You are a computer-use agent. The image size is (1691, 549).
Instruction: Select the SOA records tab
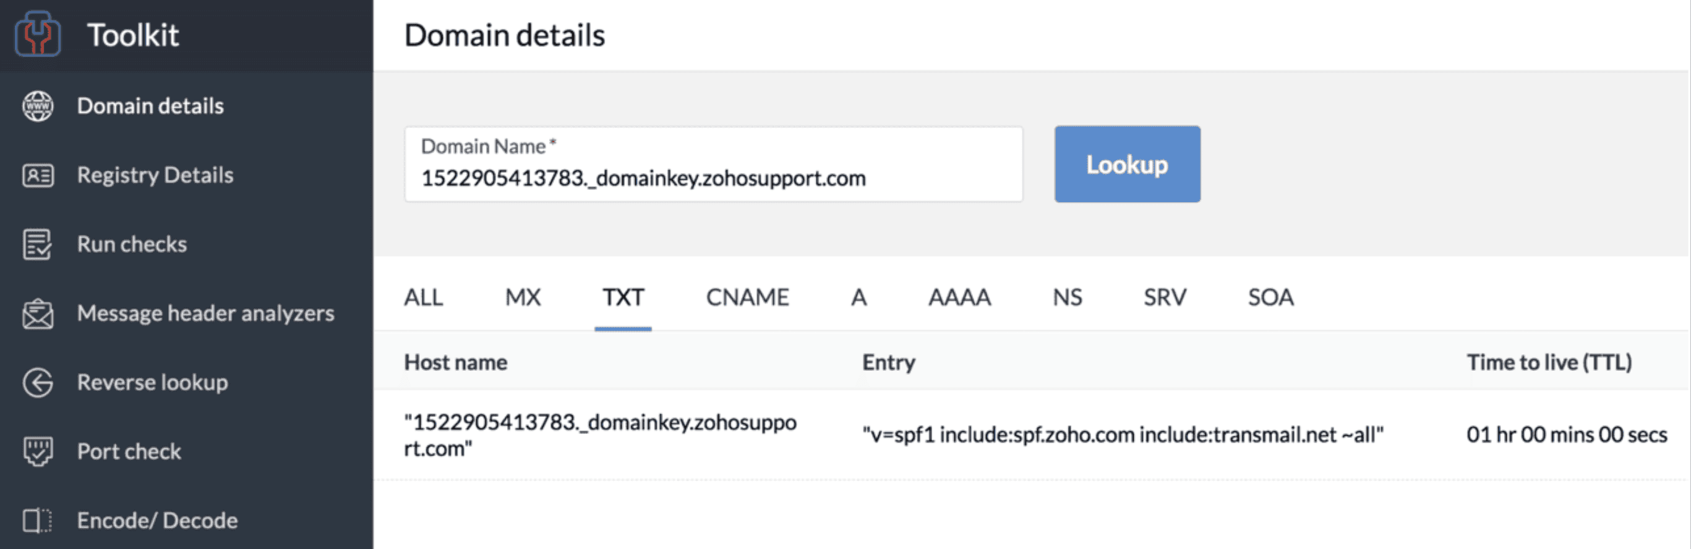[1270, 298]
